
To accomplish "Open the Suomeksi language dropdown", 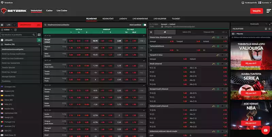I will [x=266, y=3].
